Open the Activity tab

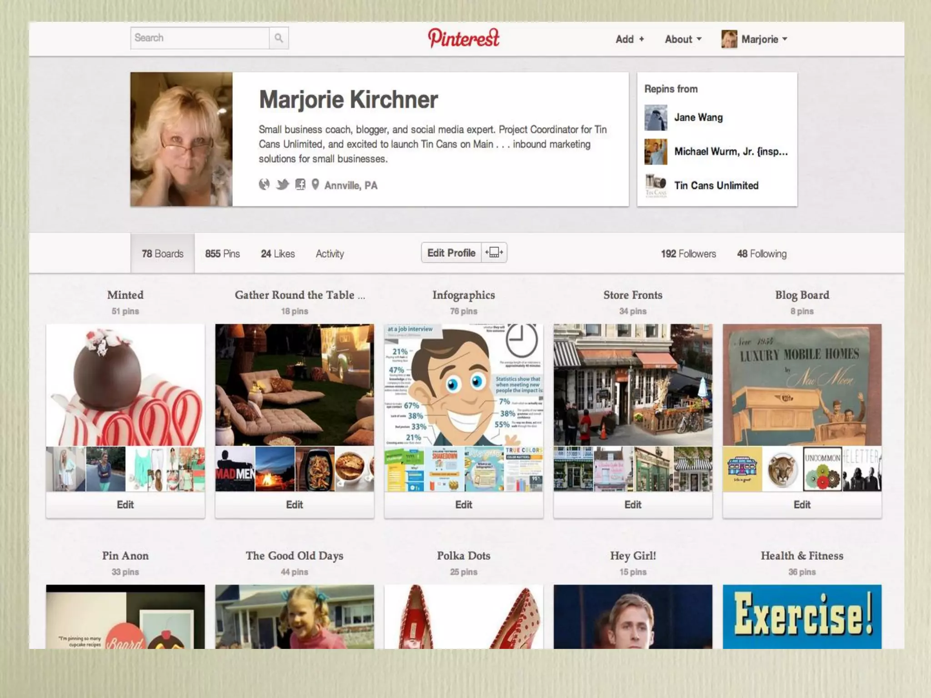pos(330,254)
